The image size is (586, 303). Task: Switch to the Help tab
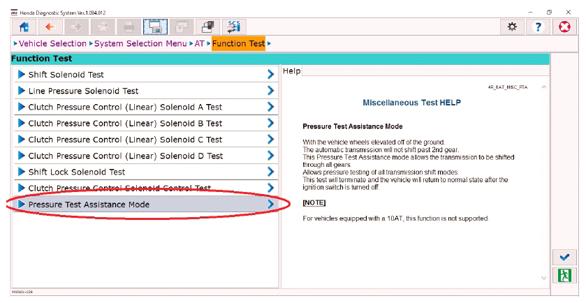pyautogui.click(x=292, y=71)
